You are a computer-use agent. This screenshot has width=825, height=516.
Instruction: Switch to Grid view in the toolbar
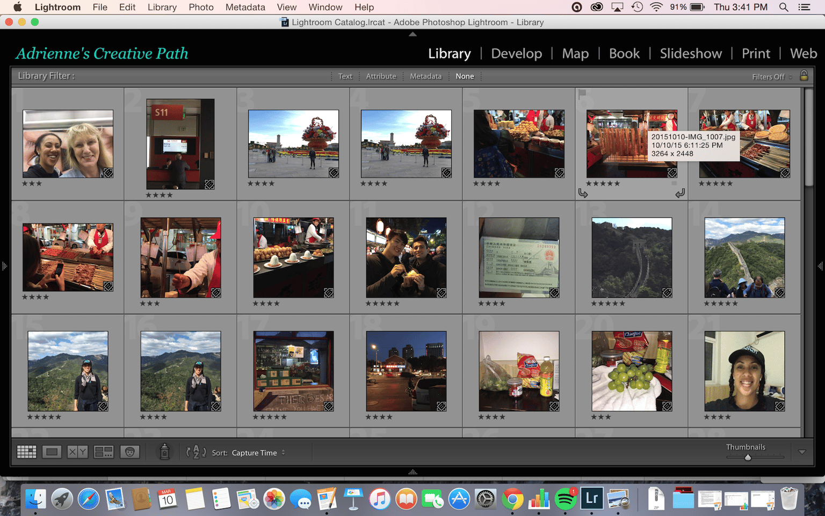[26, 452]
